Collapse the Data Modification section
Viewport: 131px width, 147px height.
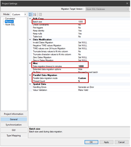pyautogui.click(x=30, y=39)
